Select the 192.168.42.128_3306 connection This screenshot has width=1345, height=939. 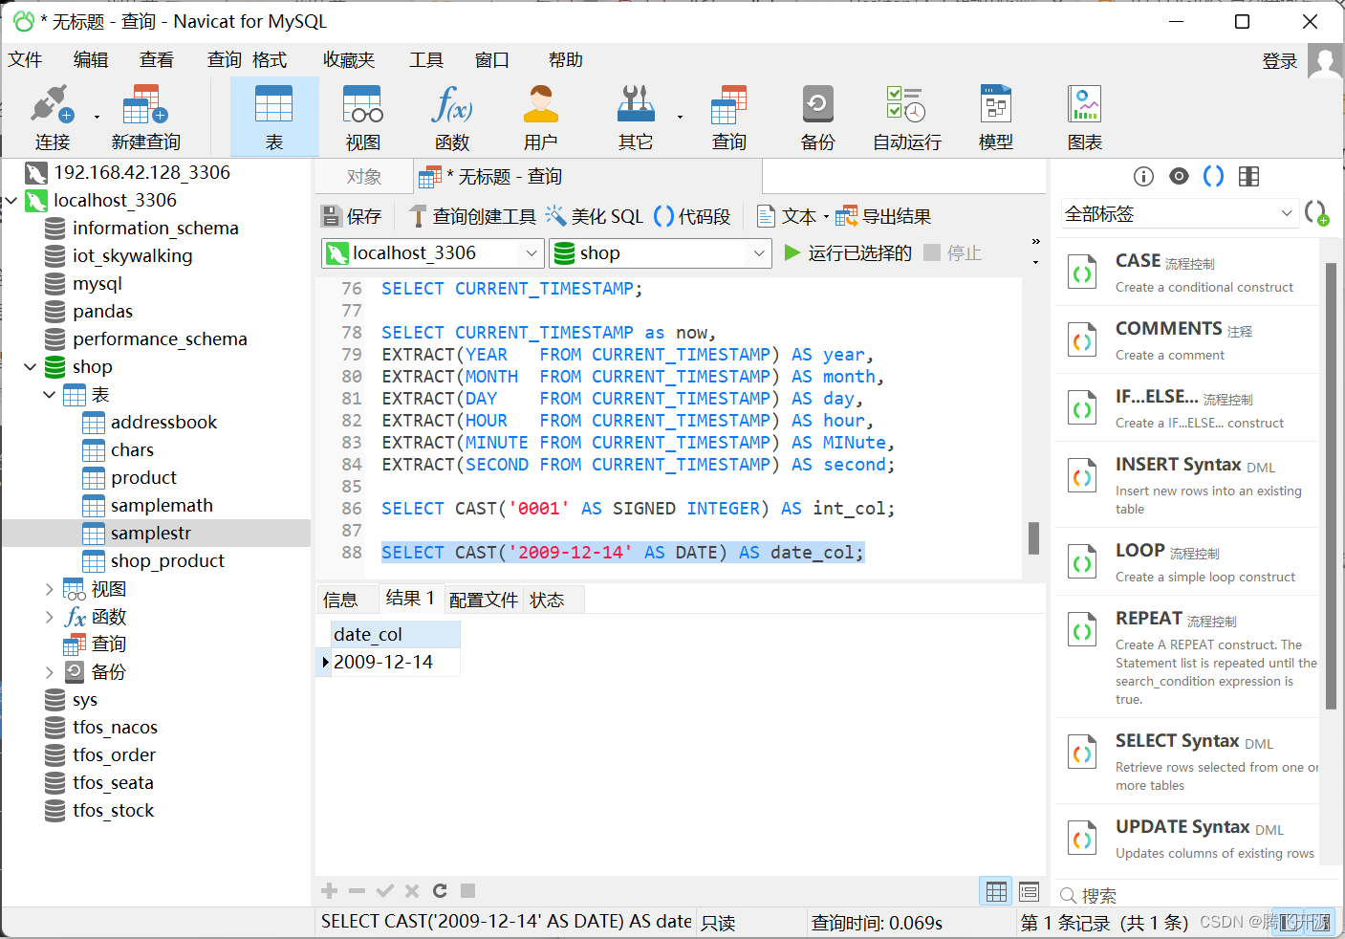point(141,173)
